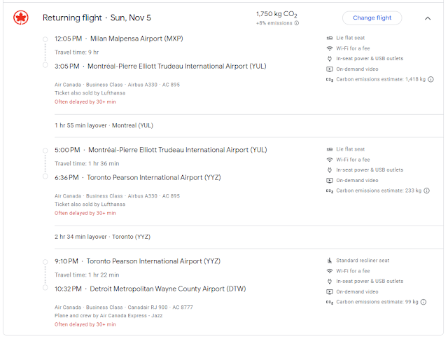Click Wi-Fi icon in Toronto–Detroit leg amenities
448x339 pixels.
point(330,270)
